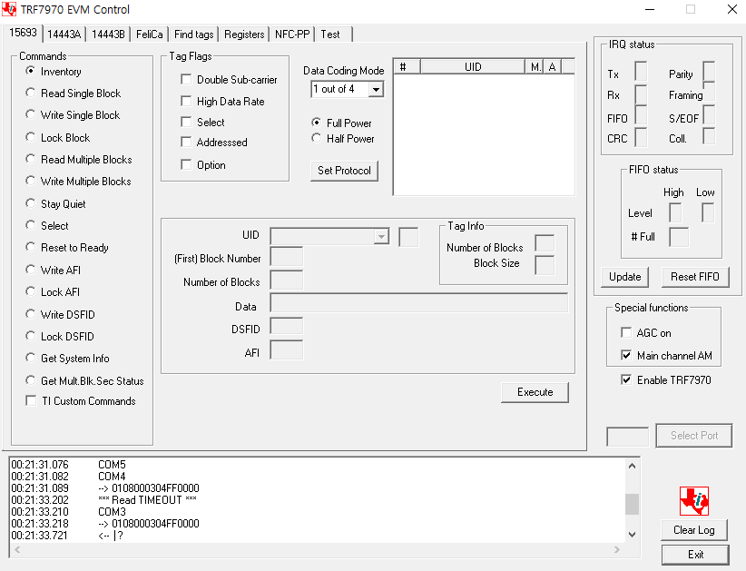Click the Reset FIFO button
746x571 pixels.
click(695, 277)
